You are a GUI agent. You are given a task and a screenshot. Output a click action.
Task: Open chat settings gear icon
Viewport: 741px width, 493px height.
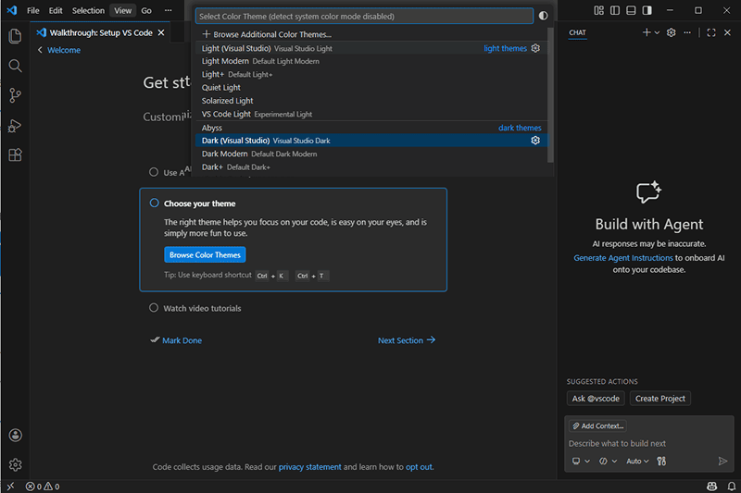671,32
